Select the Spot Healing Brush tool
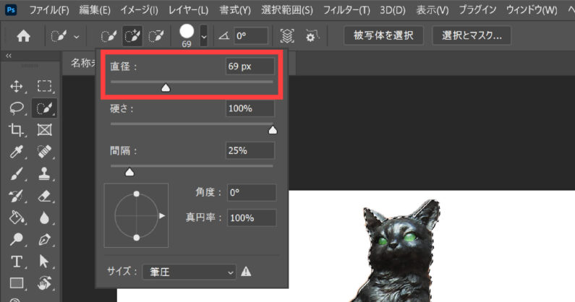 [44, 152]
